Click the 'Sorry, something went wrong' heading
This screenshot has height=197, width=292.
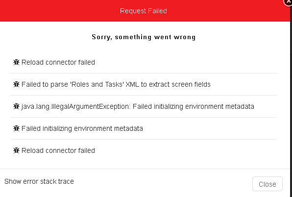click(144, 37)
